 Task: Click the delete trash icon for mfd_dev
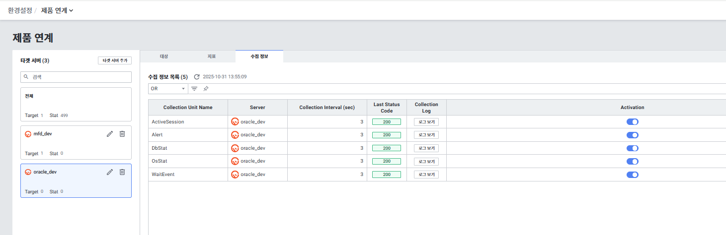pos(122,134)
